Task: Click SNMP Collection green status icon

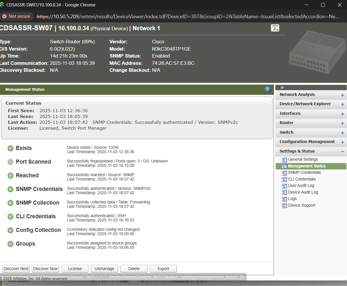Action: tap(10, 203)
